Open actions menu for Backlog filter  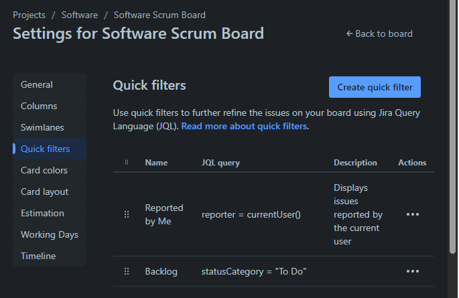pos(413,271)
